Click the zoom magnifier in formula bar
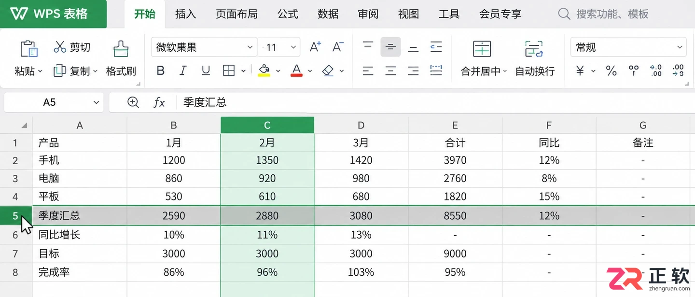695x297 pixels. tap(133, 102)
